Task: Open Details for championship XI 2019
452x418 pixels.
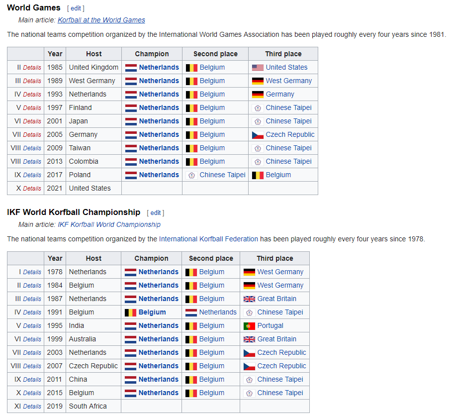Action: (x=32, y=407)
